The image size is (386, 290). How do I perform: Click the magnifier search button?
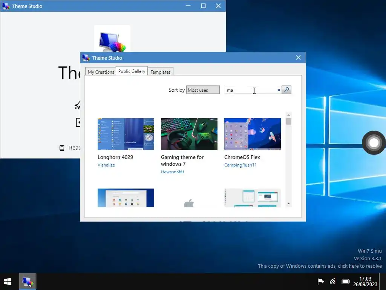point(286,90)
